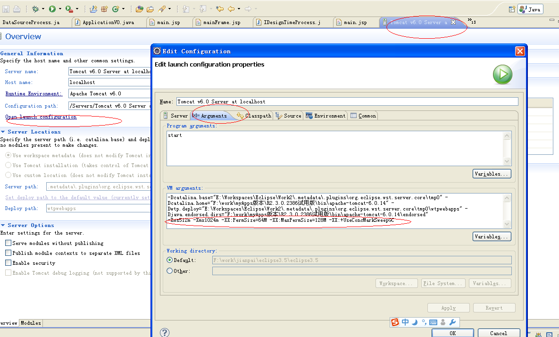Image resolution: width=559 pixels, height=337 pixels.
Task: Click Variables button under VM arguments
Action: (492, 236)
